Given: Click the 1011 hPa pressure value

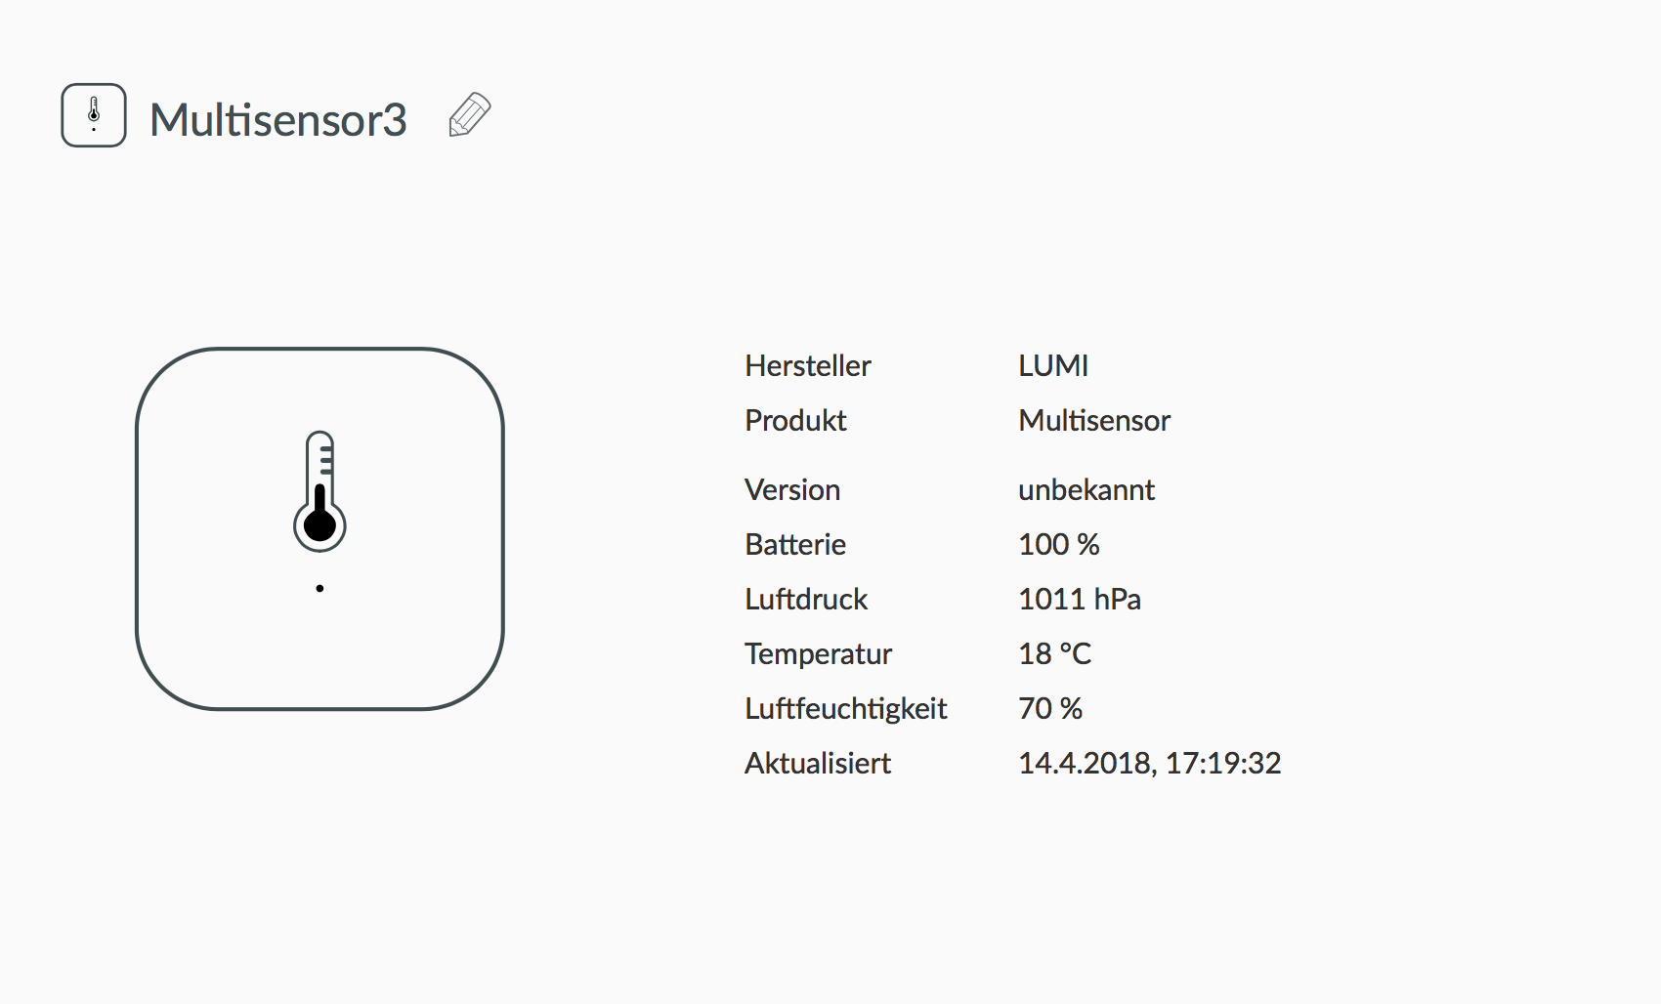Looking at the screenshot, I should [x=1080, y=599].
